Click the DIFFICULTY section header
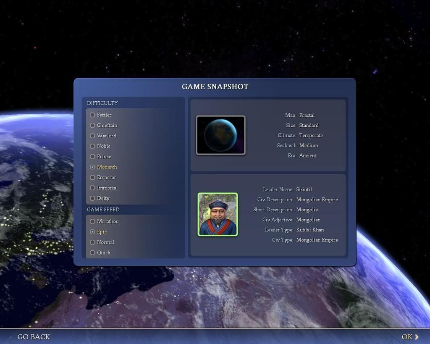 pyautogui.click(x=102, y=103)
